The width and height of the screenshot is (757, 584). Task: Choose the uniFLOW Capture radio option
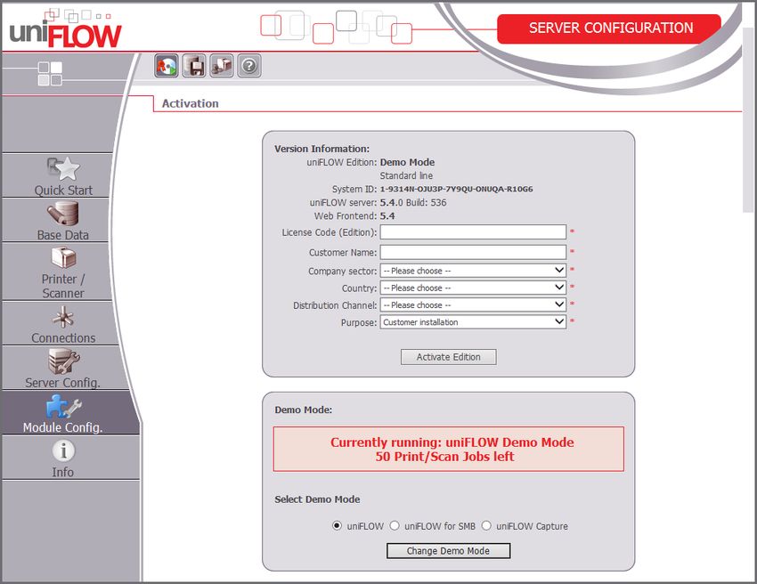[x=486, y=526]
